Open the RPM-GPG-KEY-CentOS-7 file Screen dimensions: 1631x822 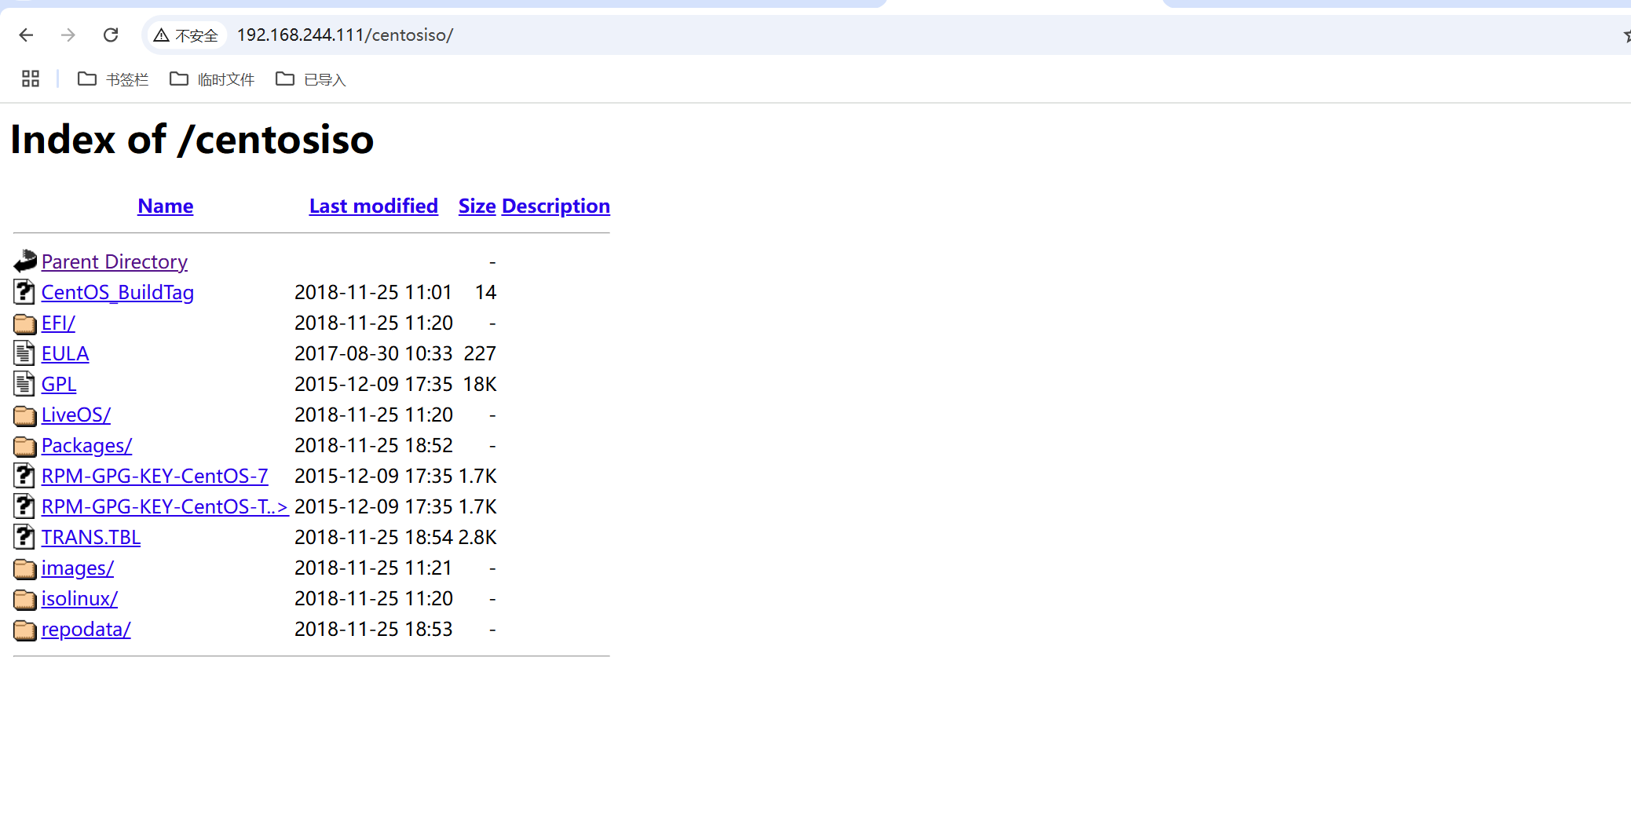click(x=155, y=476)
